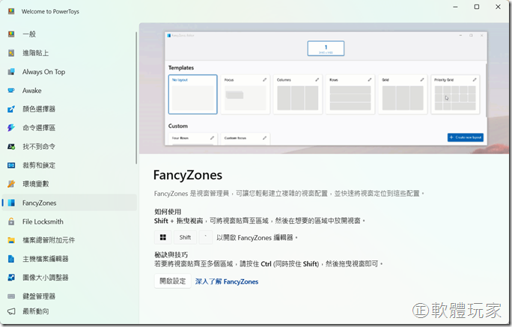This screenshot has height=327, width=512.
Task: Click the 主機檔案編輯器 icon
Action: [11, 259]
